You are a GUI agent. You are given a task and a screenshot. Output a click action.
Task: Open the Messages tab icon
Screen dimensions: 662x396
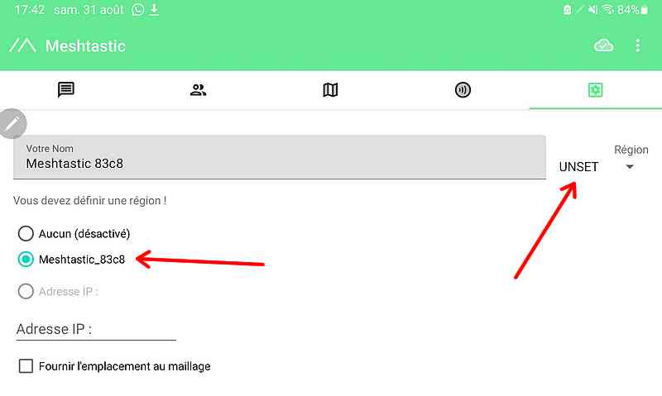coord(66,89)
